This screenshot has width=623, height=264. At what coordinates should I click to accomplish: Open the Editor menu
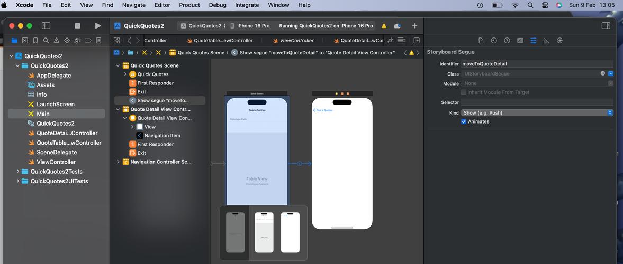coord(161,5)
